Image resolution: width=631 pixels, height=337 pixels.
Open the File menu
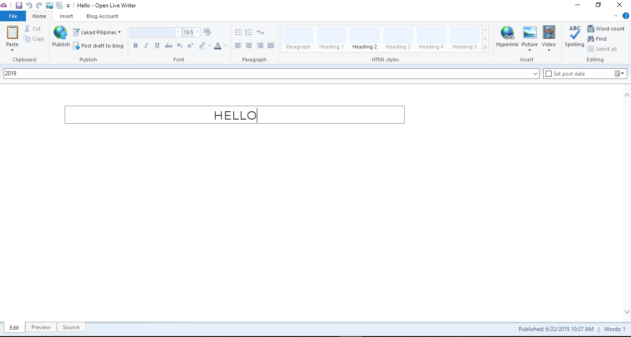click(13, 16)
